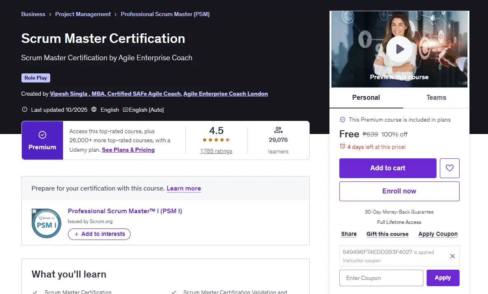This screenshot has width=488, height=294.
Task: Click the Role Play tag
Action: click(36, 78)
